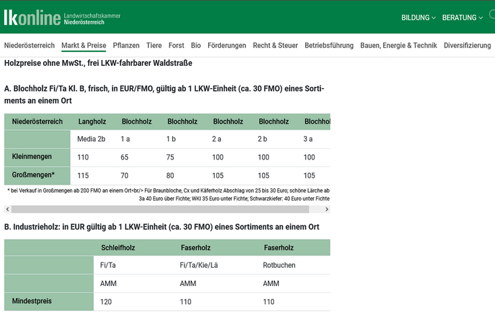Click the Großmengen footnote text

[x=168, y=194]
